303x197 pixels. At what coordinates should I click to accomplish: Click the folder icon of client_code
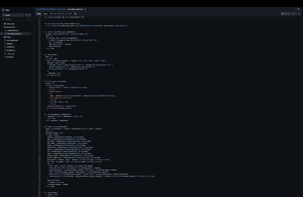pos(5,24)
